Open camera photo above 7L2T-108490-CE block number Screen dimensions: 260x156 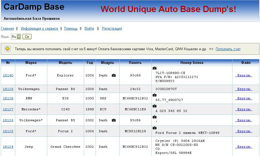tap(155, 68)
